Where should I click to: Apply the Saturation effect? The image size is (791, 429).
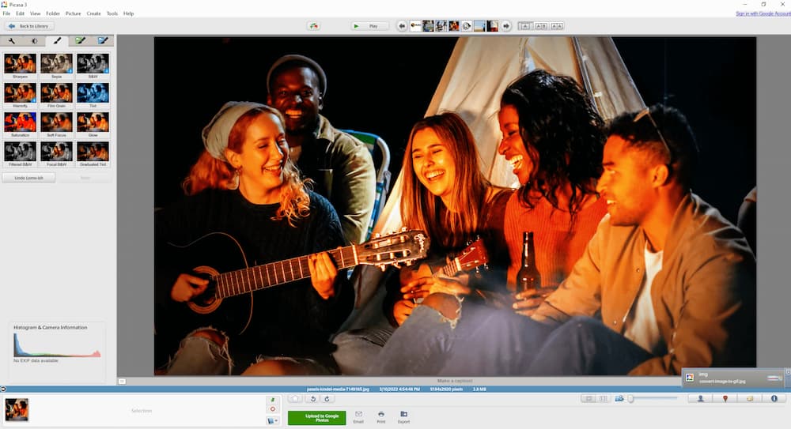point(21,125)
